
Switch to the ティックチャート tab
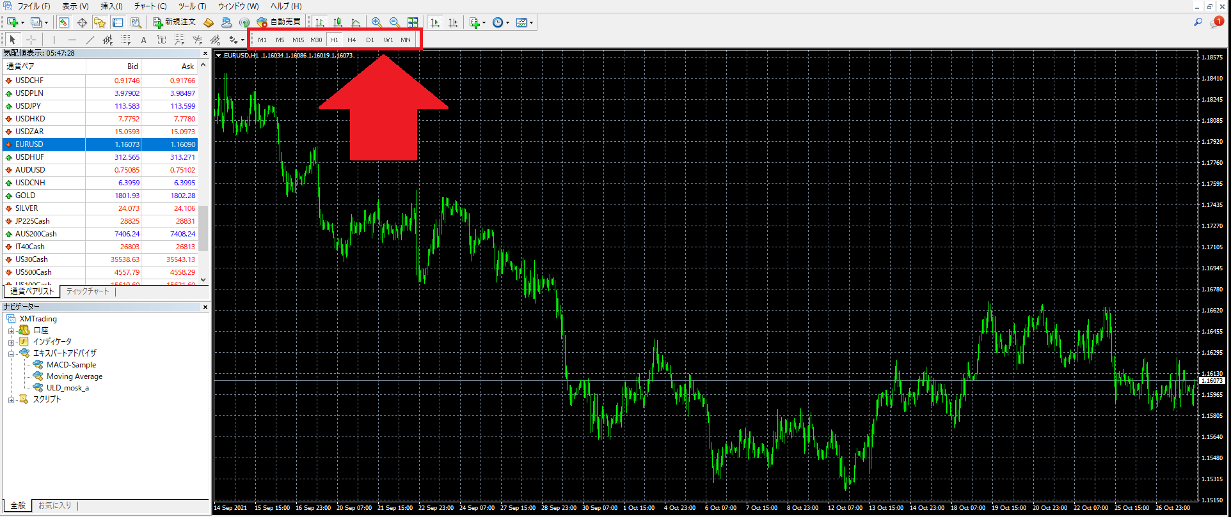coord(88,291)
